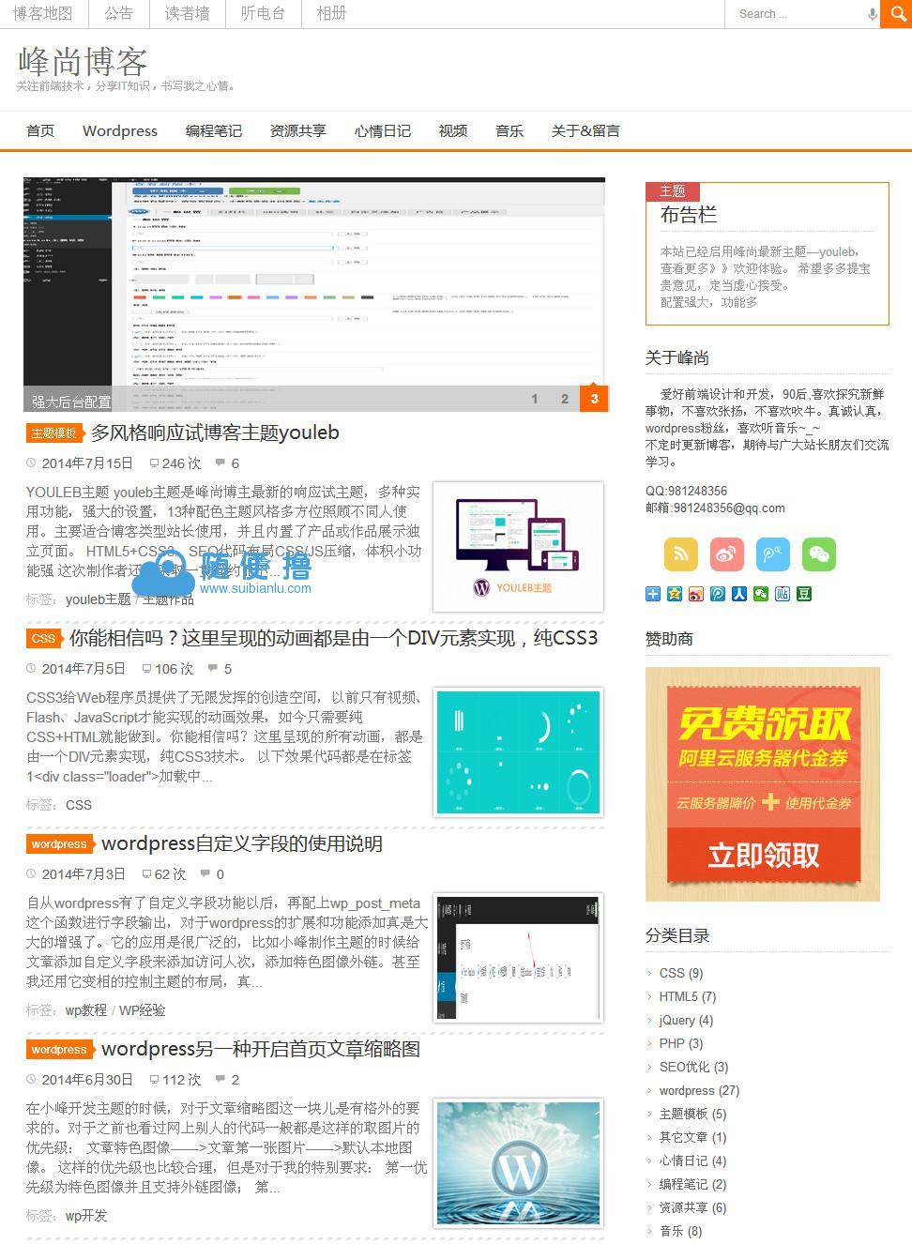The width and height of the screenshot is (912, 1244).
Task: Share via small WeChat icon
Action: pos(761,594)
